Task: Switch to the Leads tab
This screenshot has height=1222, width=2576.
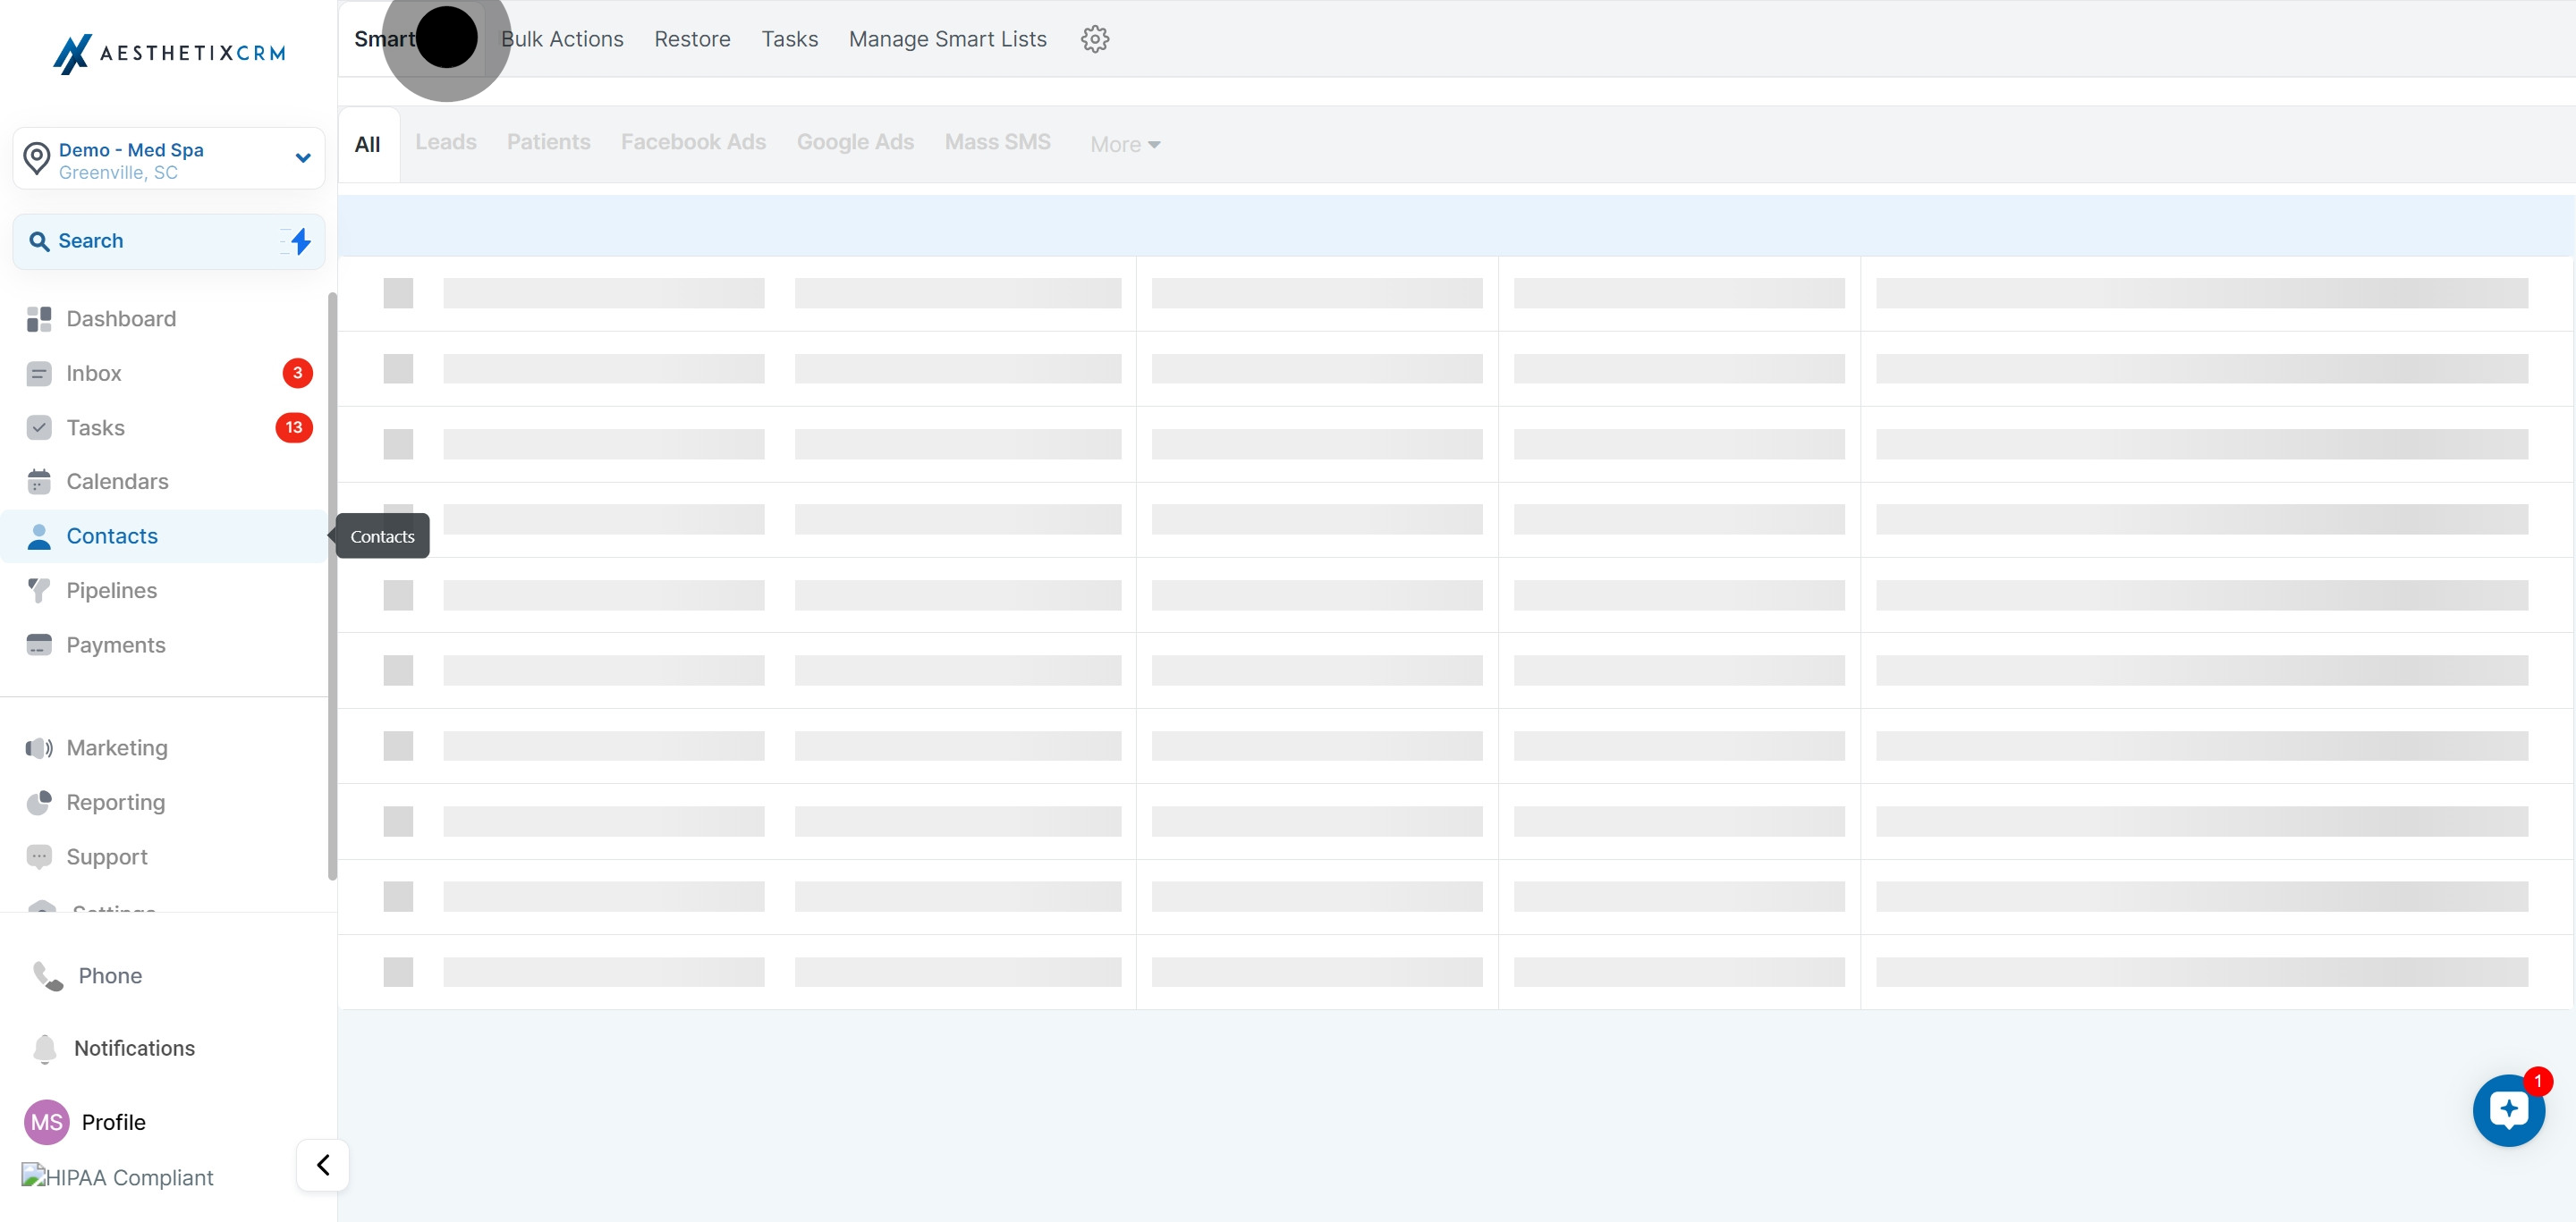Action: [446, 143]
